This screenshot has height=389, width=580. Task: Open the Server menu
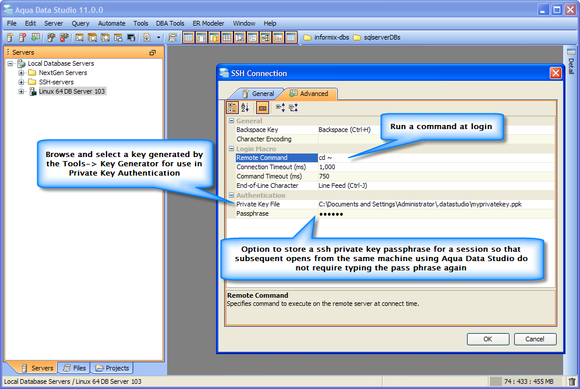[54, 23]
